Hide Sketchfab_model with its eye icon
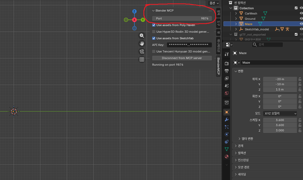 coord(301,29)
